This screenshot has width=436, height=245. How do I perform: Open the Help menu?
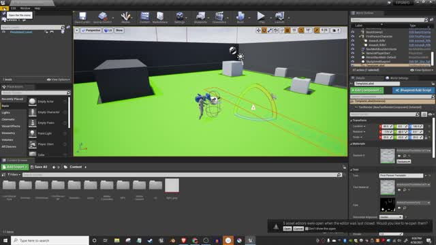pos(37,8)
